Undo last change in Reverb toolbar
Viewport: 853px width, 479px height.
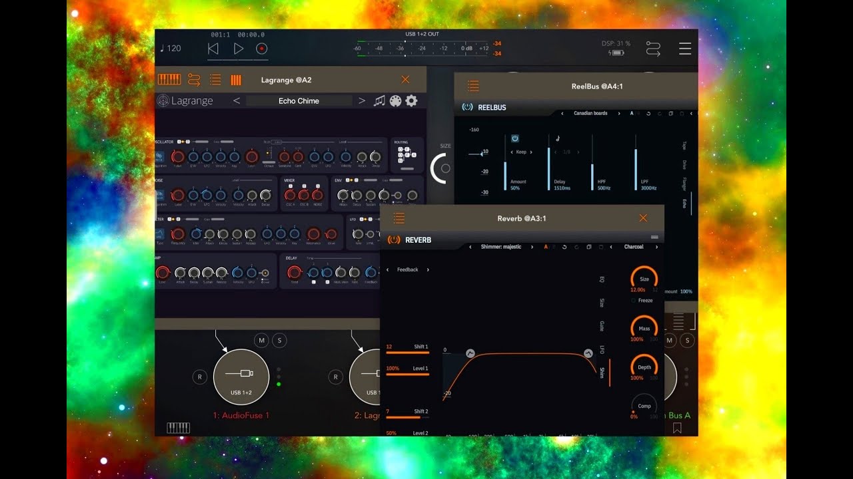tap(564, 247)
